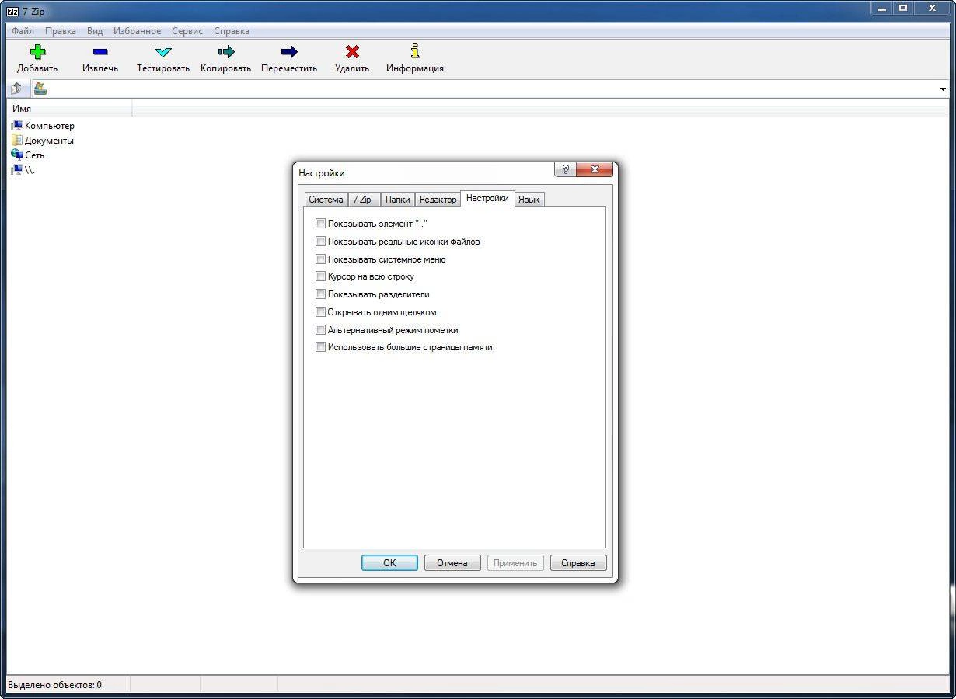The image size is (956, 699).
Task: Switch to the 7-Zip tab
Action: [x=362, y=200]
